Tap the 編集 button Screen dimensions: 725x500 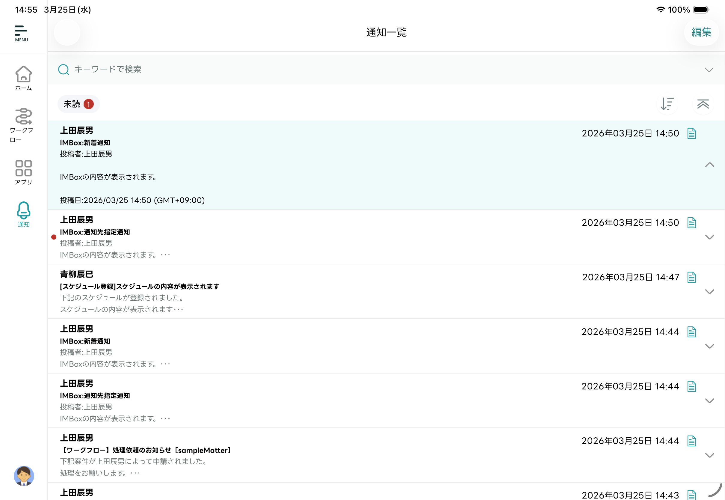(701, 32)
